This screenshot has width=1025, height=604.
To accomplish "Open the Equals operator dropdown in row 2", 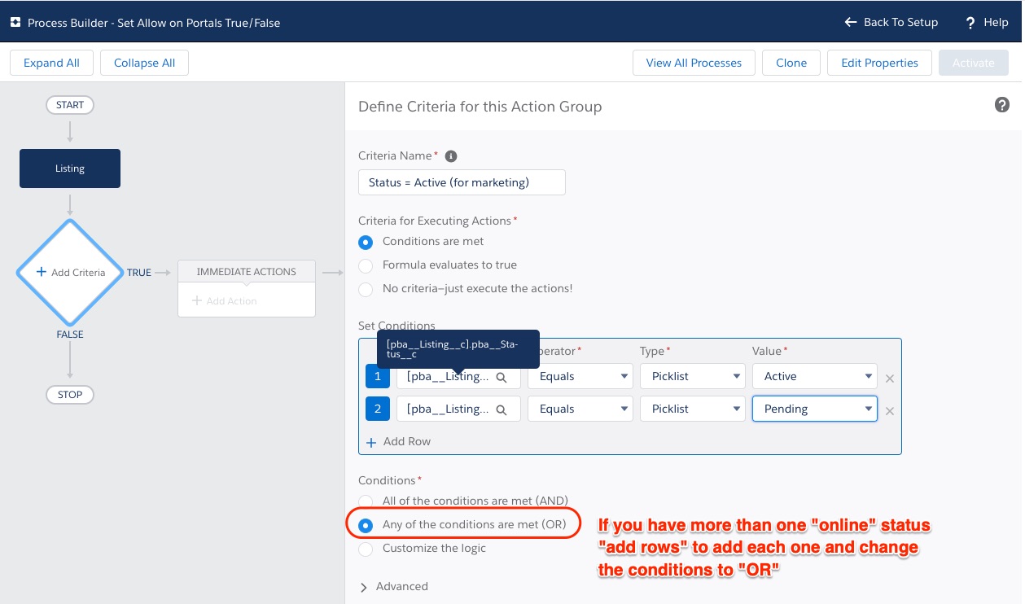I will [580, 409].
